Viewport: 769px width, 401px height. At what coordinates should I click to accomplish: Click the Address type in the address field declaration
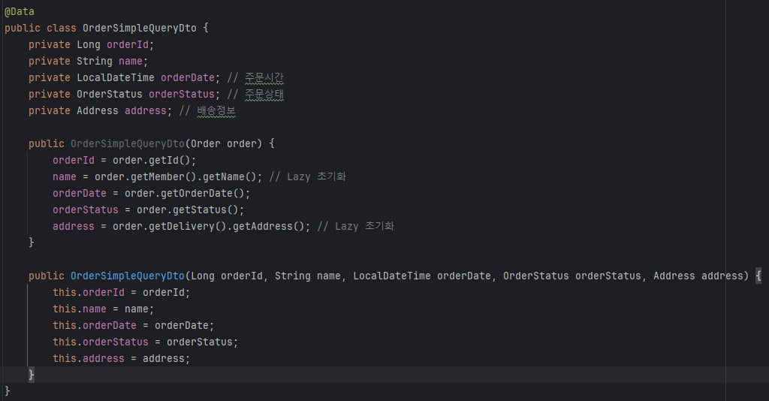(x=98, y=111)
